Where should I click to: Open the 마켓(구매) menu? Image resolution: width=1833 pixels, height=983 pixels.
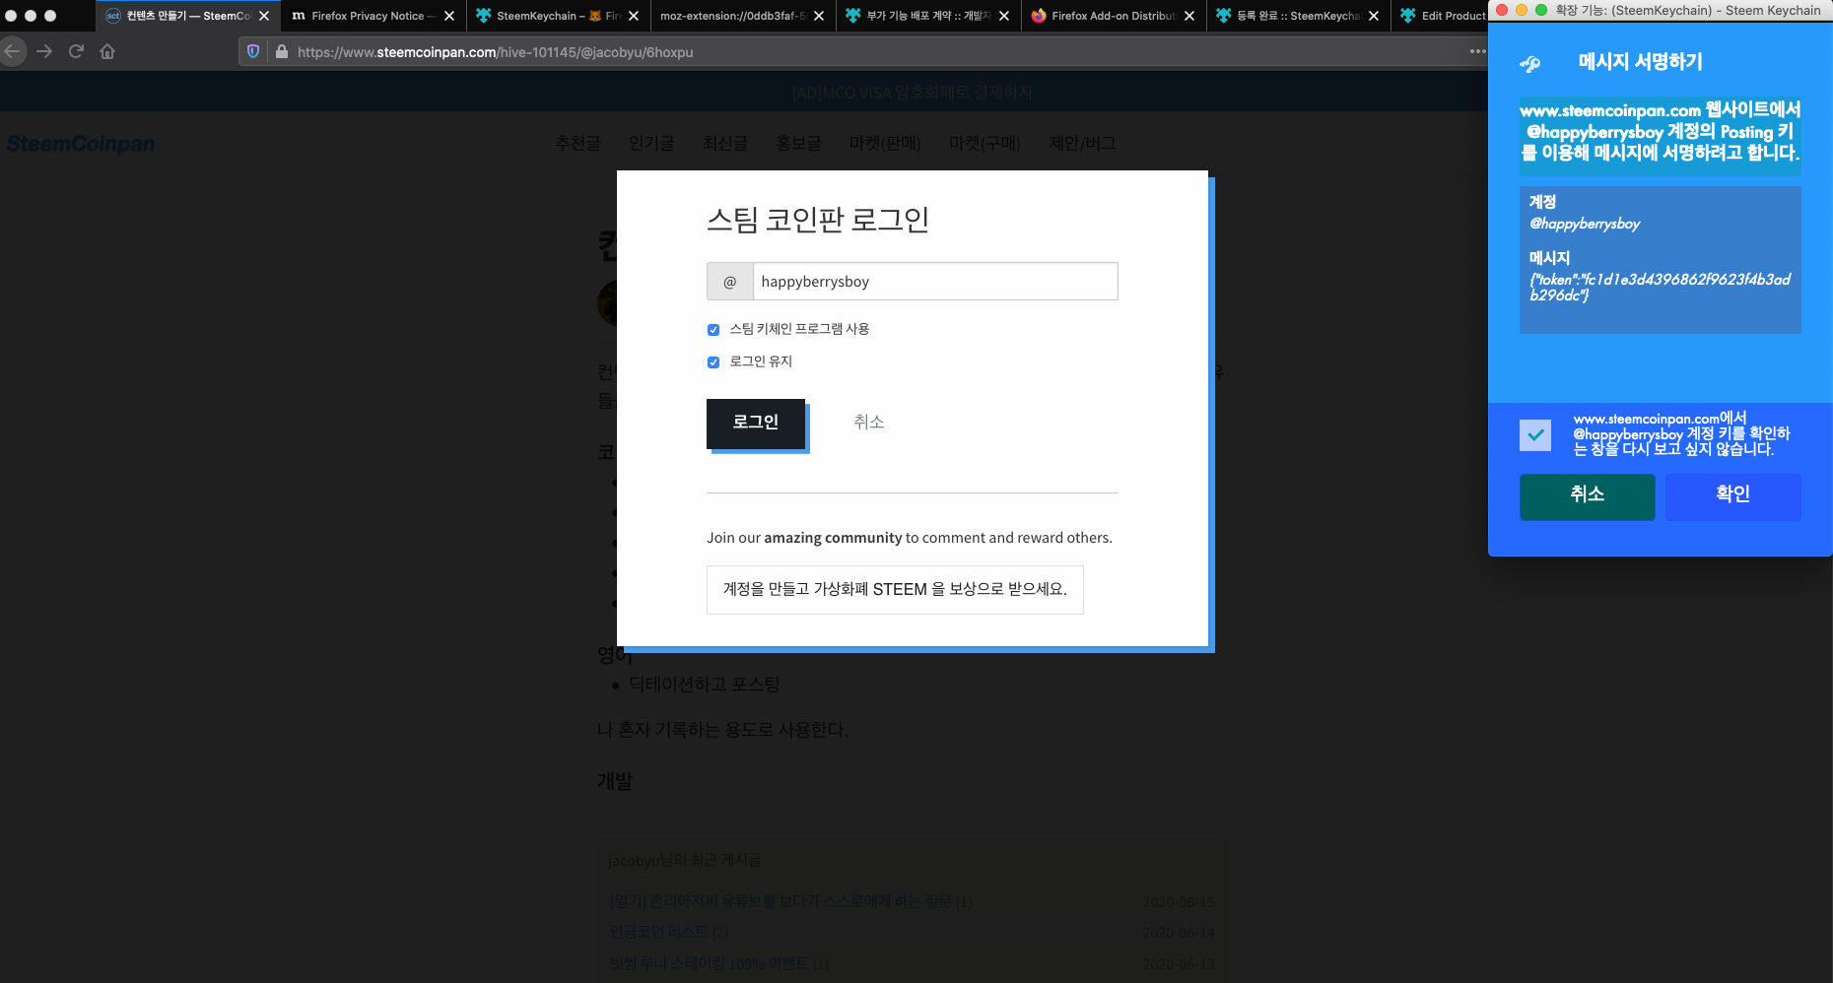pyautogui.click(x=985, y=144)
